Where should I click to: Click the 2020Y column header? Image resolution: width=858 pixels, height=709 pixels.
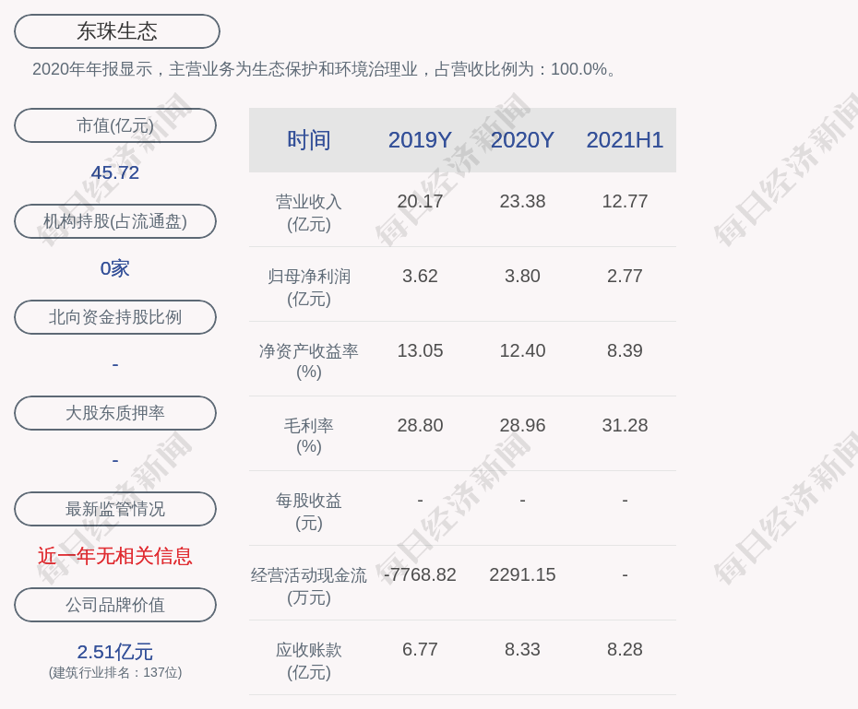522,140
